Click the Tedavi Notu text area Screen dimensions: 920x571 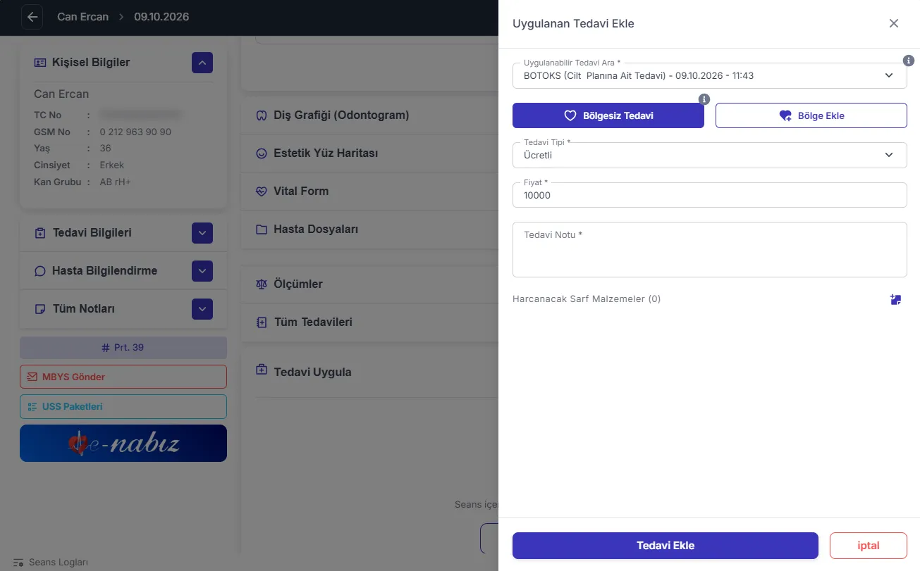point(710,250)
